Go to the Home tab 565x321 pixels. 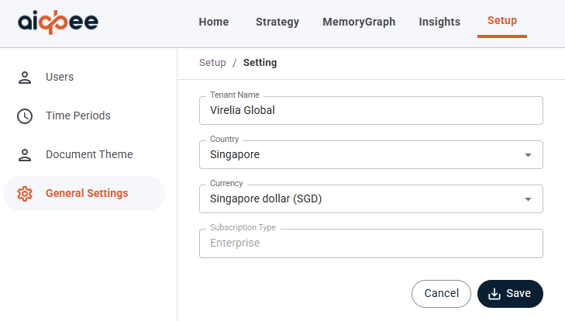214,22
